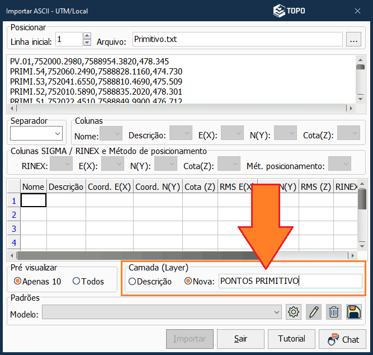373x355 pixels.
Task: Select the Todos preview option
Action: (76, 281)
